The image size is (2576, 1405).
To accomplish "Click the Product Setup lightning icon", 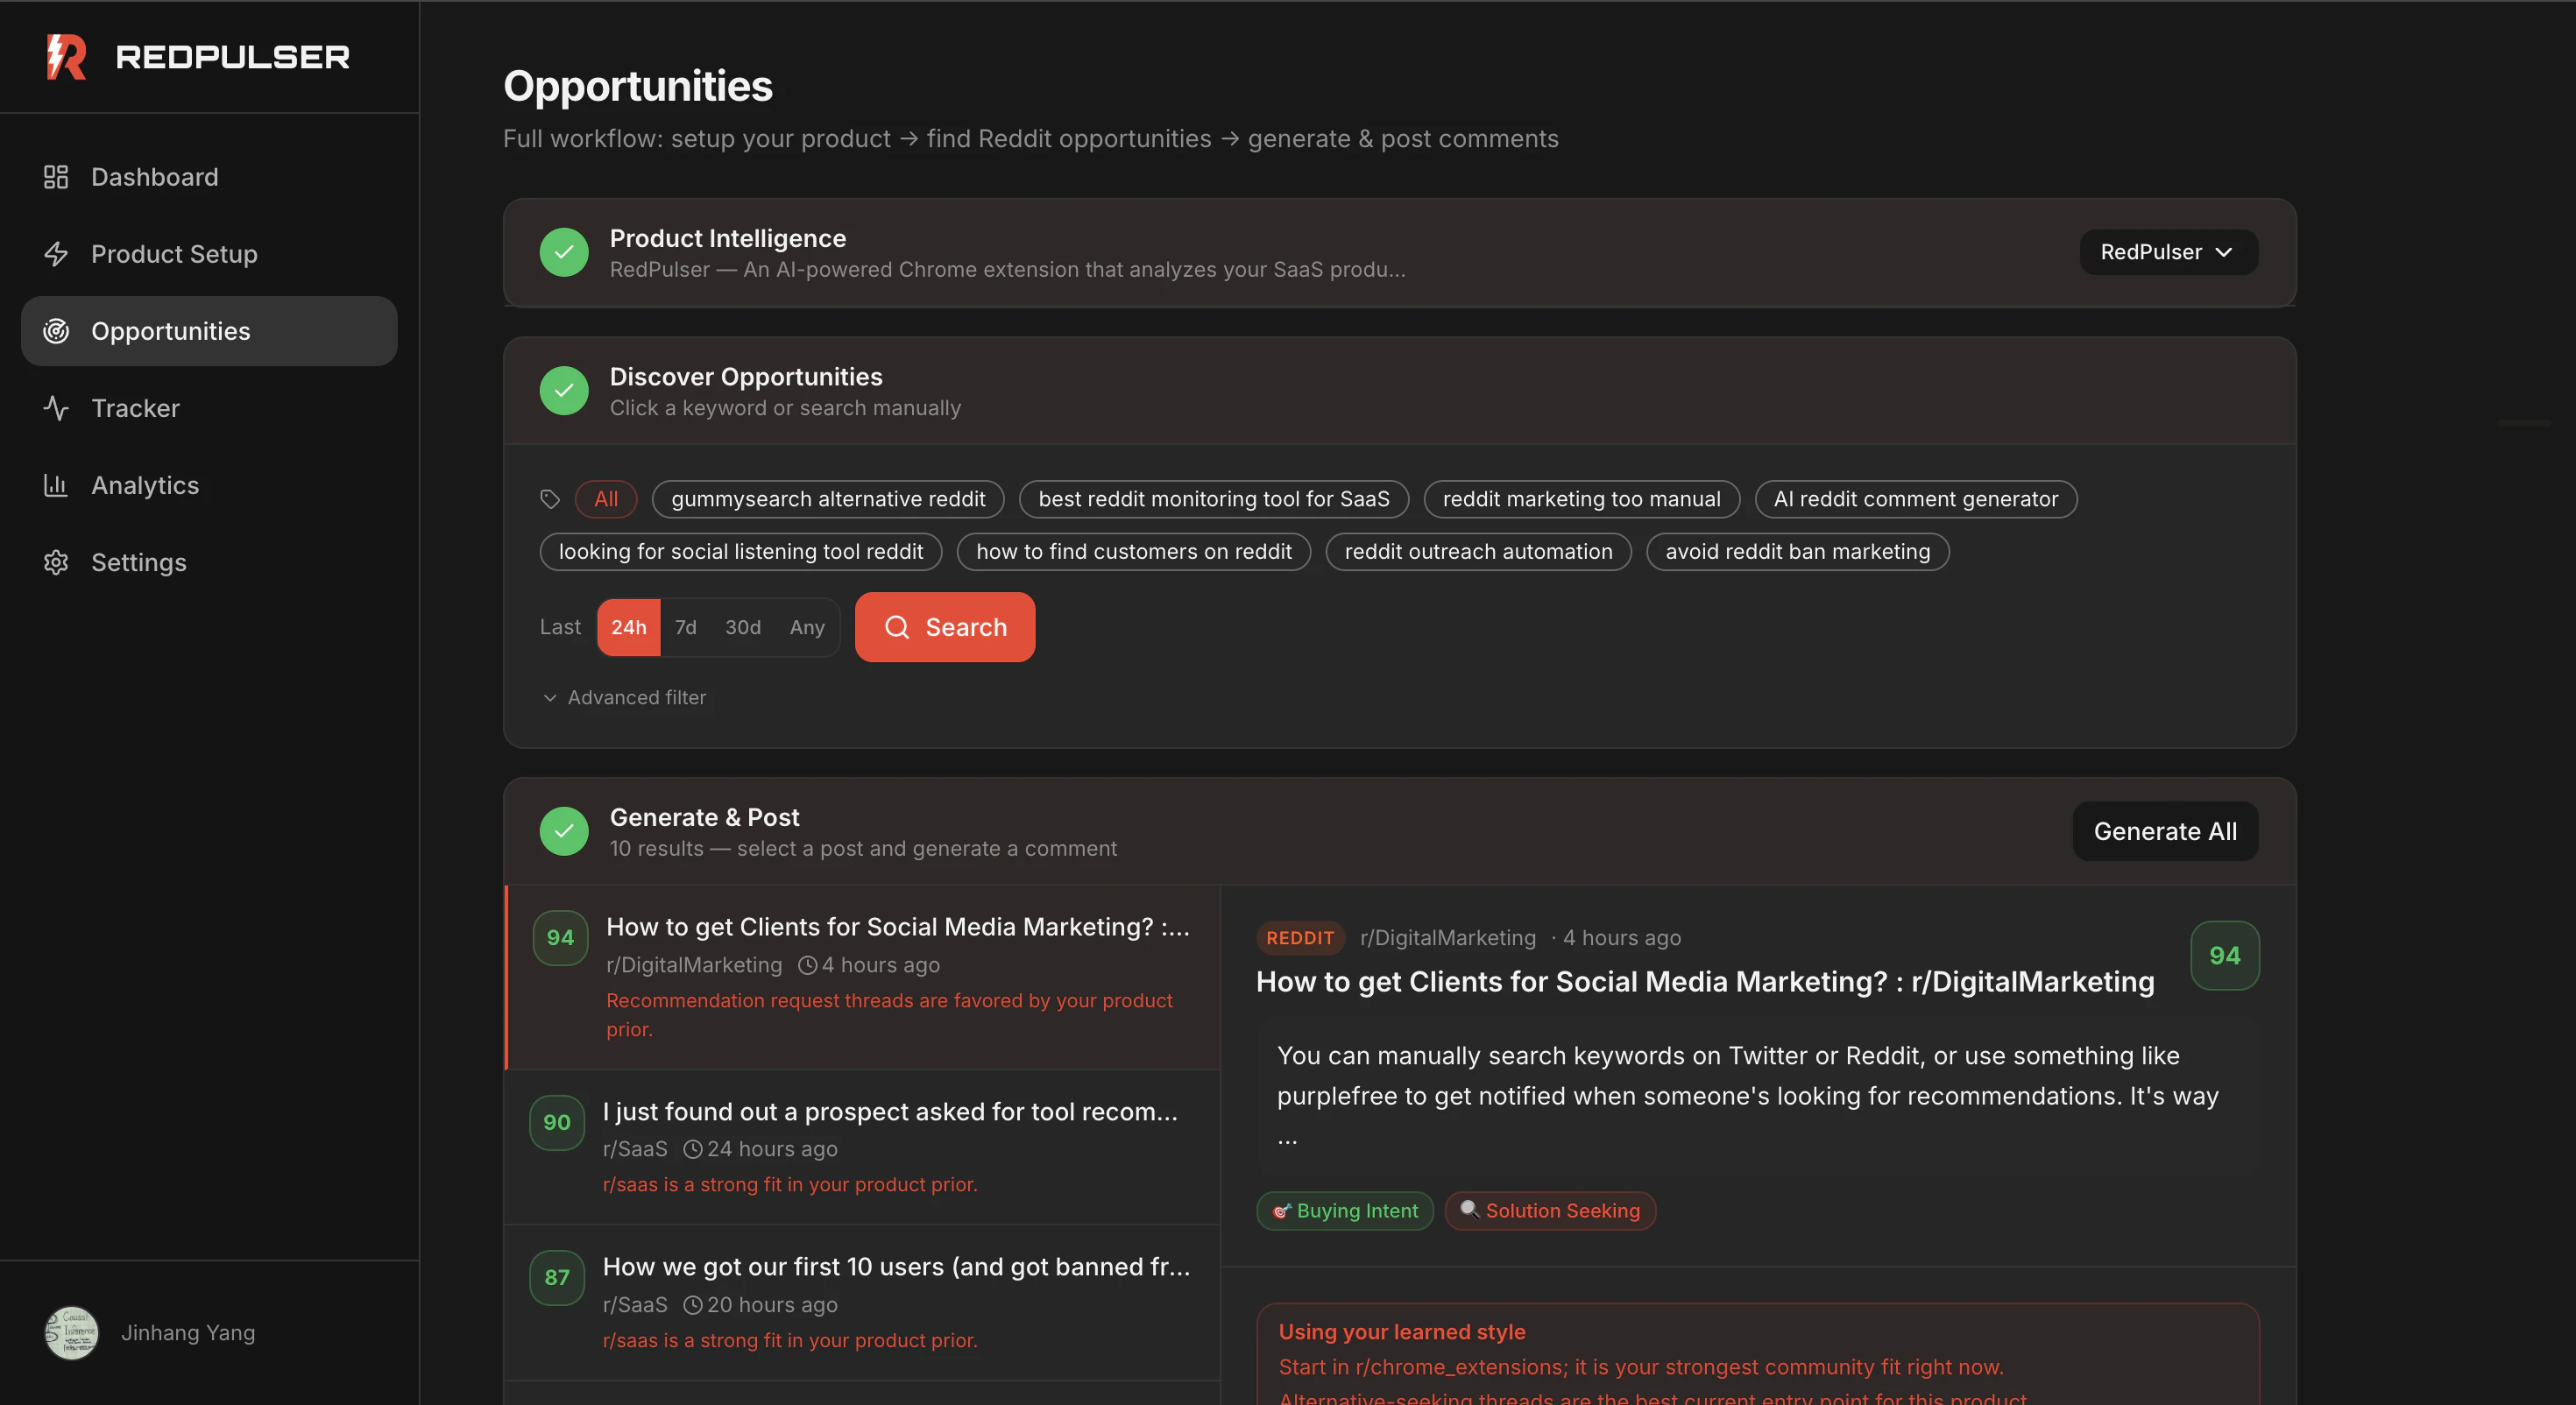I will (56, 254).
